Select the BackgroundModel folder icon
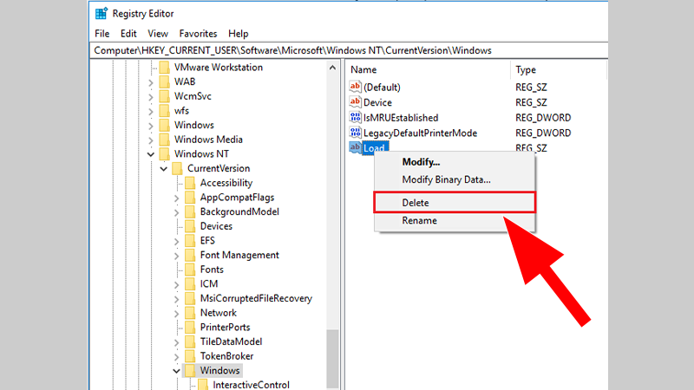 tap(190, 211)
